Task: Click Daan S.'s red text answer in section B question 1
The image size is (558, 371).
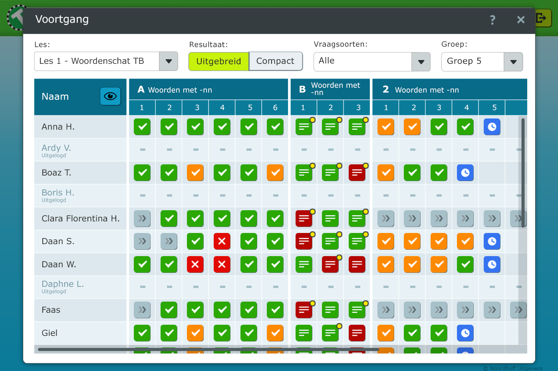Action: click(304, 241)
